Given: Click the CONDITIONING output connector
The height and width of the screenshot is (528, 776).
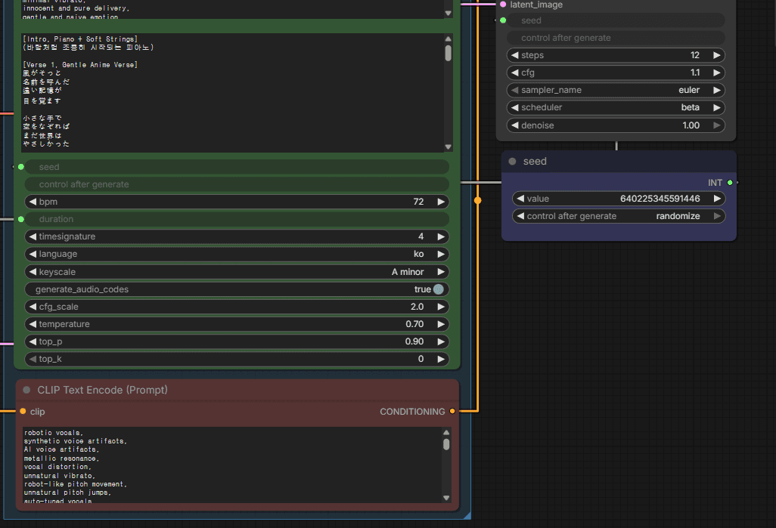Looking at the screenshot, I should [x=452, y=412].
